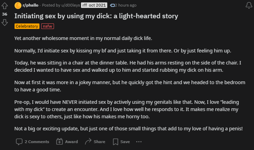Click the vote score number 36
The image size is (254, 150).
[5, 14]
